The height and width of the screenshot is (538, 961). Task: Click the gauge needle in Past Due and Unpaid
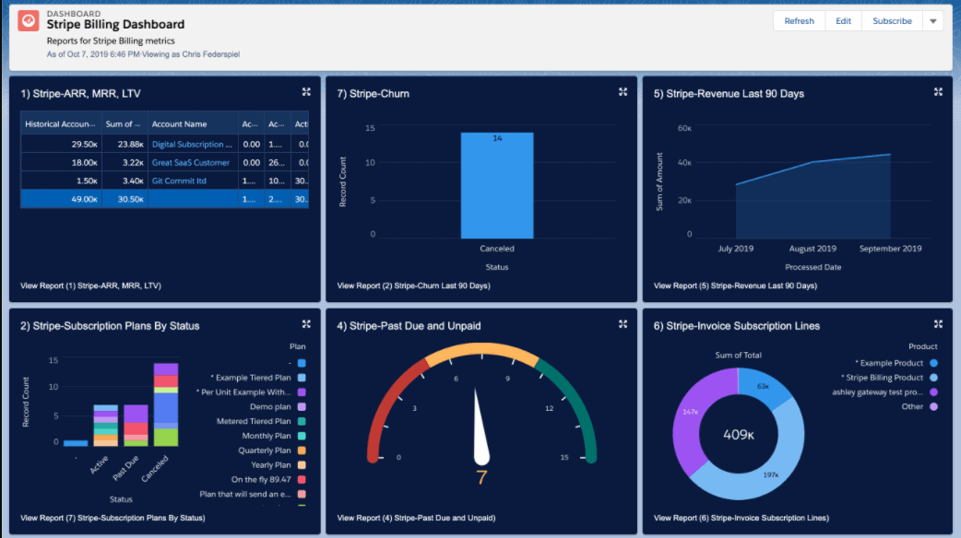coord(480,427)
